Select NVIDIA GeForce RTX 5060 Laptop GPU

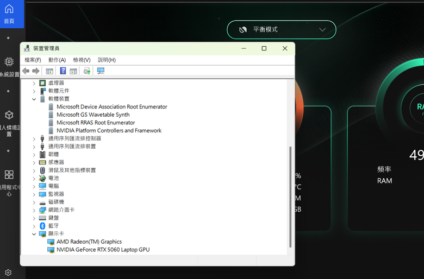coord(103,250)
